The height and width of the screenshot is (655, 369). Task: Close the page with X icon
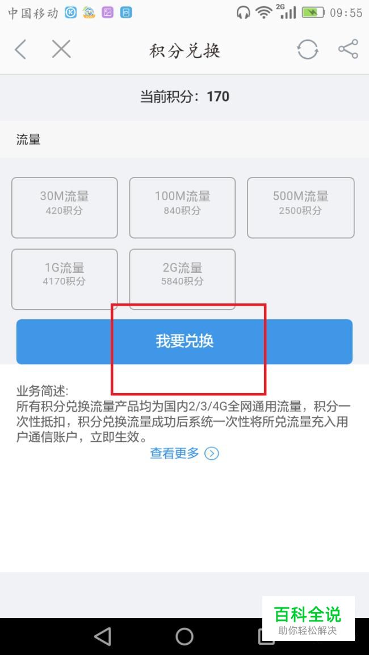(61, 49)
